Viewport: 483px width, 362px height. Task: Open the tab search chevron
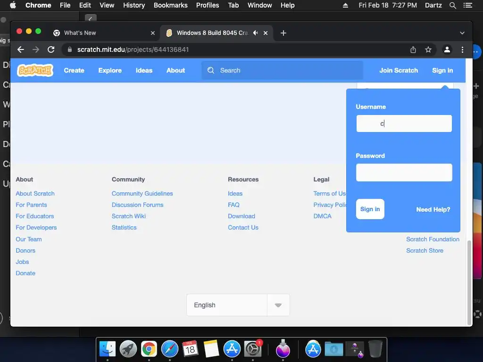pyautogui.click(x=462, y=33)
